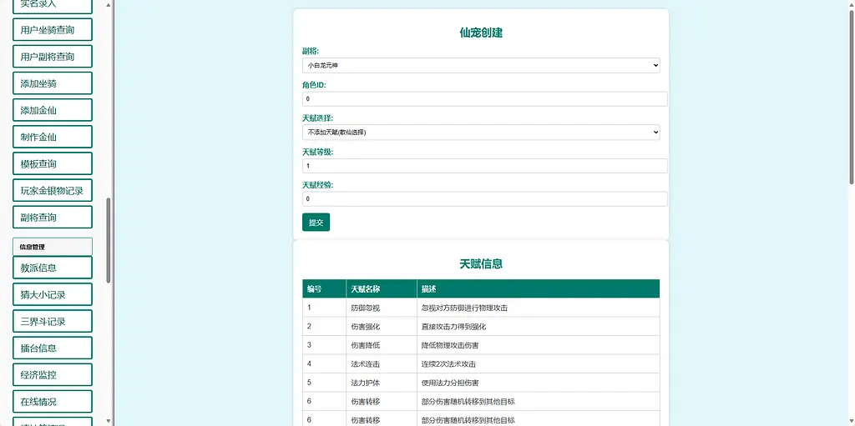Open 教派信息 in the sidebar
Screen dimensions: 855x426
pos(52,268)
